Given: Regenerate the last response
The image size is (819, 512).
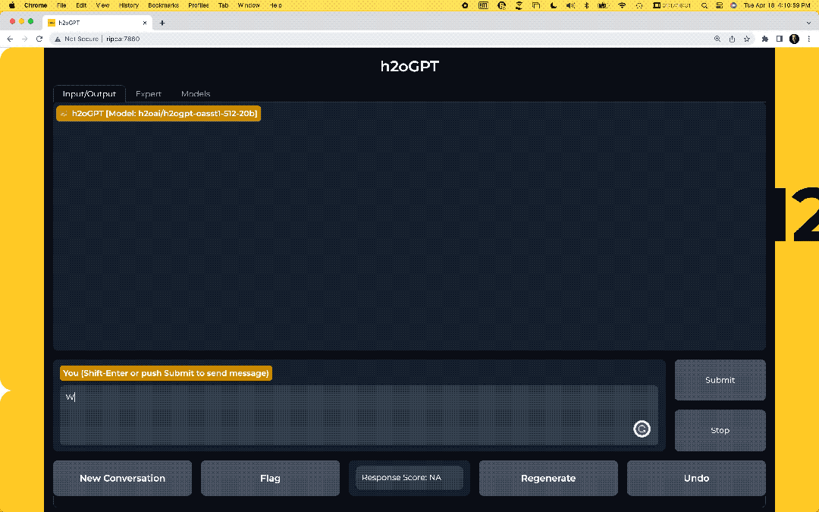Looking at the screenshot, I should [x=548, y=478].
